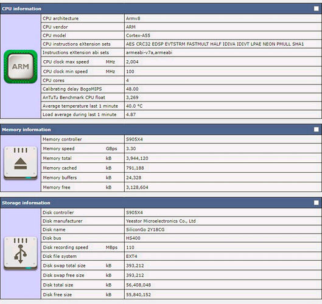This screenshot has height=304, width=322.
Task: Select the CPU clock max speed value 2,004
Action: [132, 62]
